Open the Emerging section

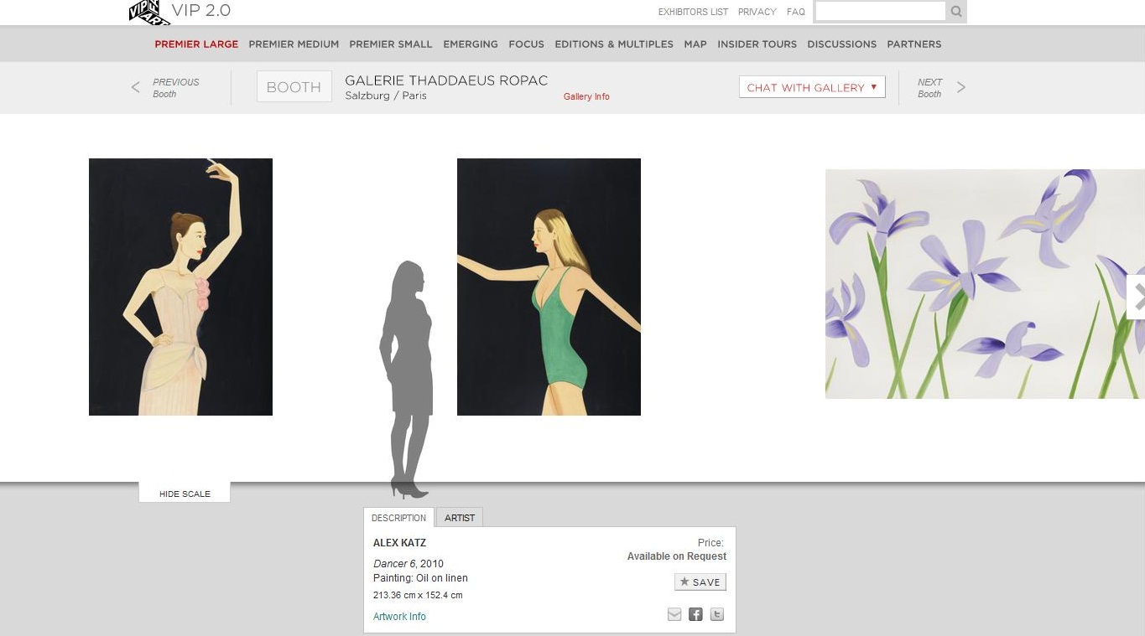pos(471,44)
